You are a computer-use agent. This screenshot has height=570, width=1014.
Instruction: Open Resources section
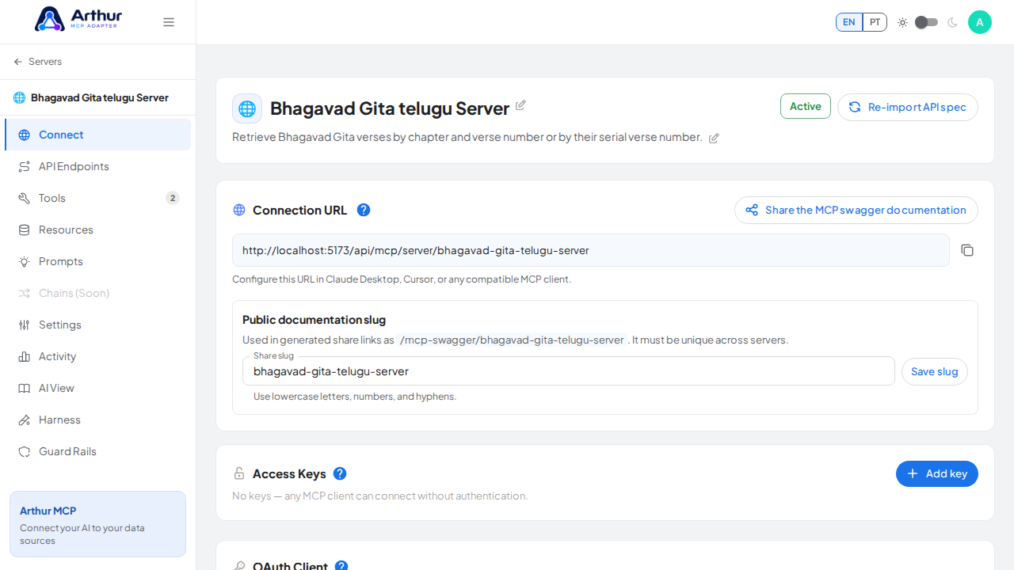98,230
